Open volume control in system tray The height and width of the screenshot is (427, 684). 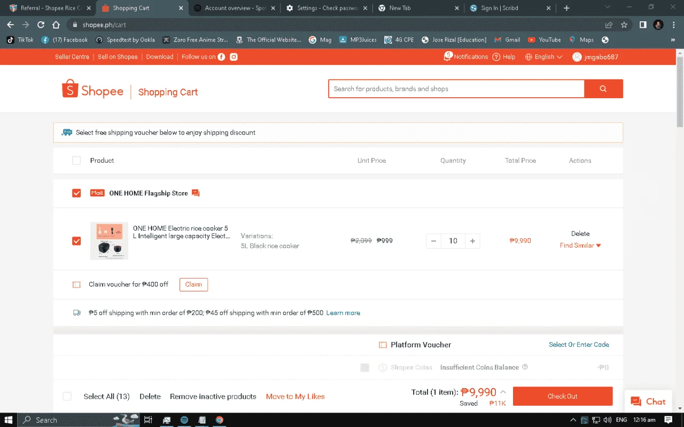click(x=607, y=420)
